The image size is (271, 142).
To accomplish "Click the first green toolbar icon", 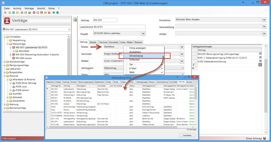I will click(10, 12).
